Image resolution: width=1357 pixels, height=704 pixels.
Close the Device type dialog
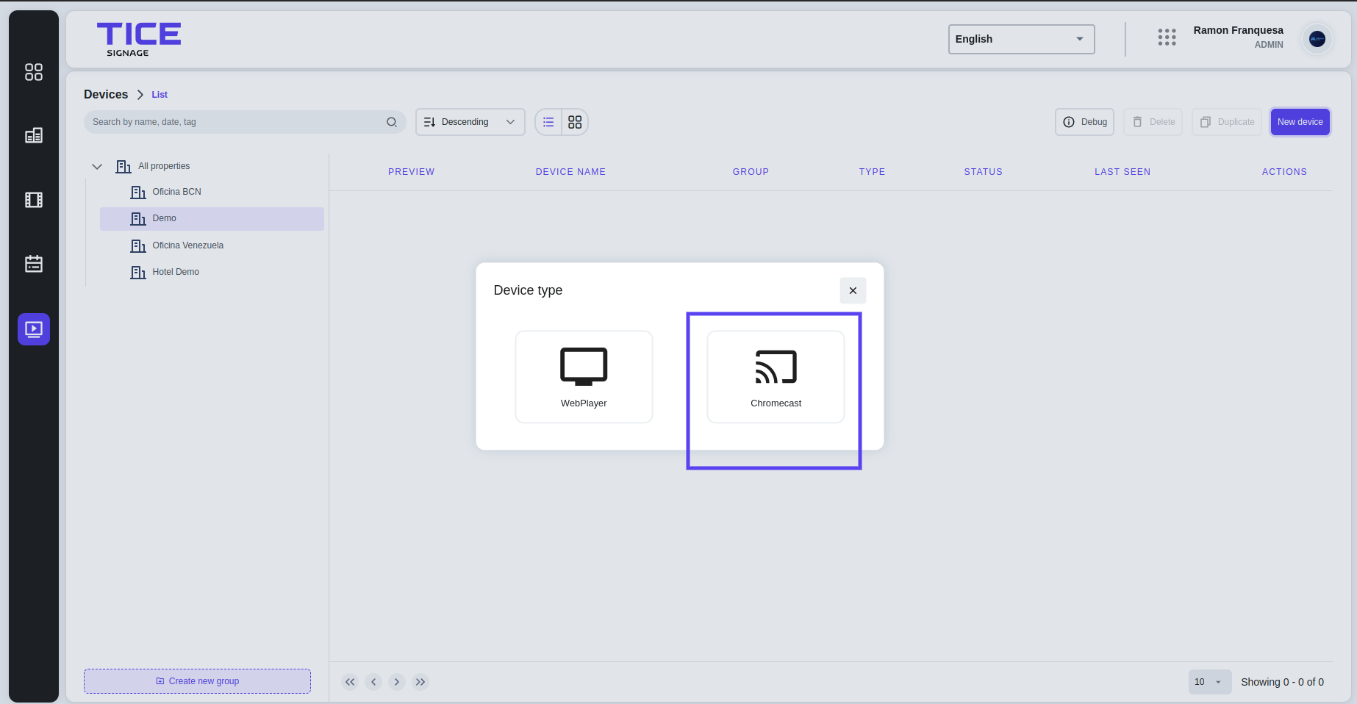pyautogui.click(x=853, y=290)
